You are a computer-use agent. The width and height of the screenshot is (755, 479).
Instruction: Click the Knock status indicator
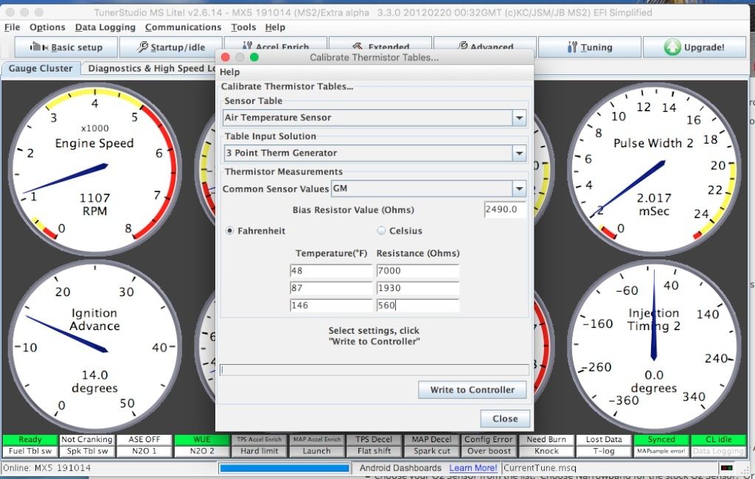click(546, 451)
